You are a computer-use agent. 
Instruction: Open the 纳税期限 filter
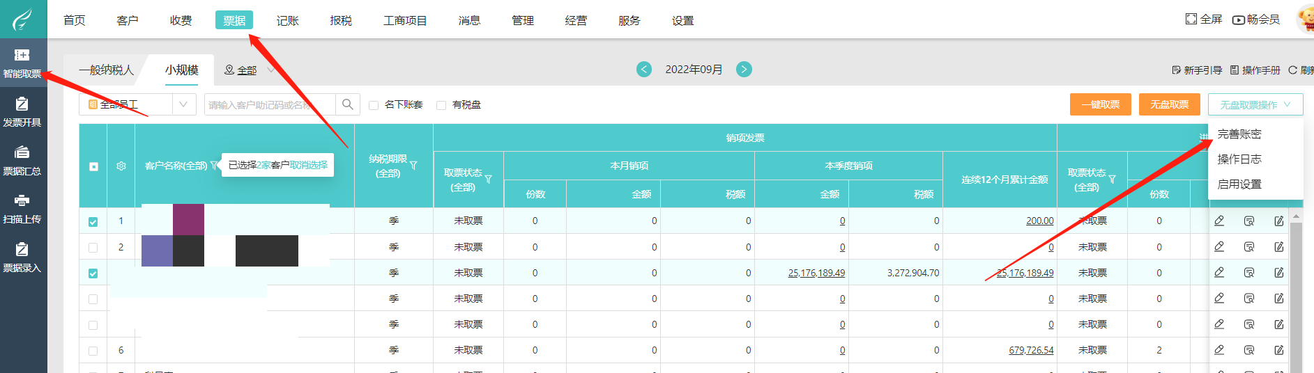coord(413,166)
